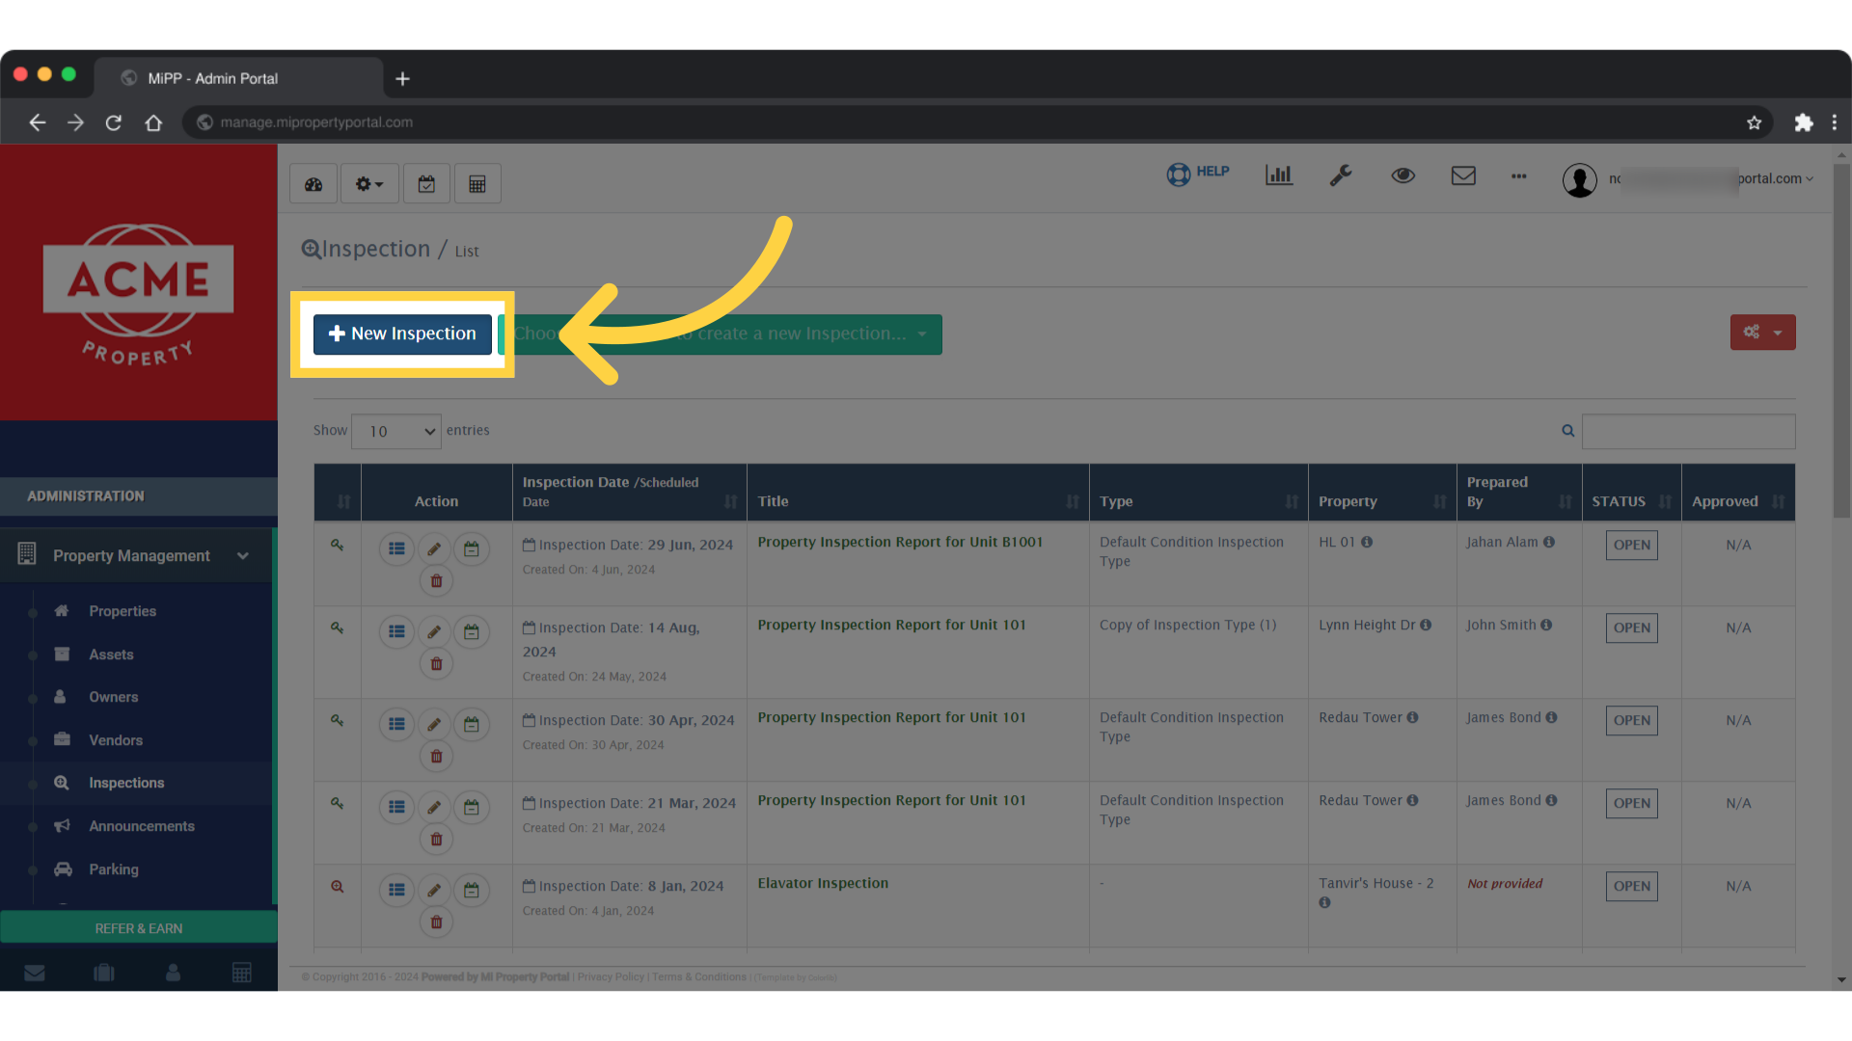Click calendar icon for 30 Apr inspection row

(472, 725)
